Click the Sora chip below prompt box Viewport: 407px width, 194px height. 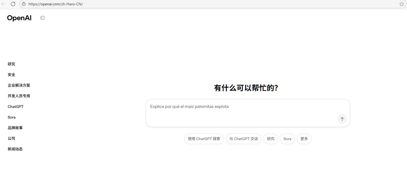(x=287, y=139)
